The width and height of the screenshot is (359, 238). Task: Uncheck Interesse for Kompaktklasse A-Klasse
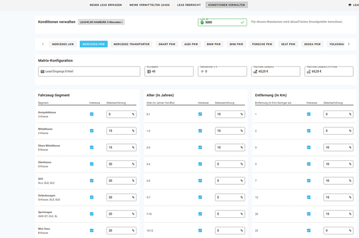pos(92,114)
